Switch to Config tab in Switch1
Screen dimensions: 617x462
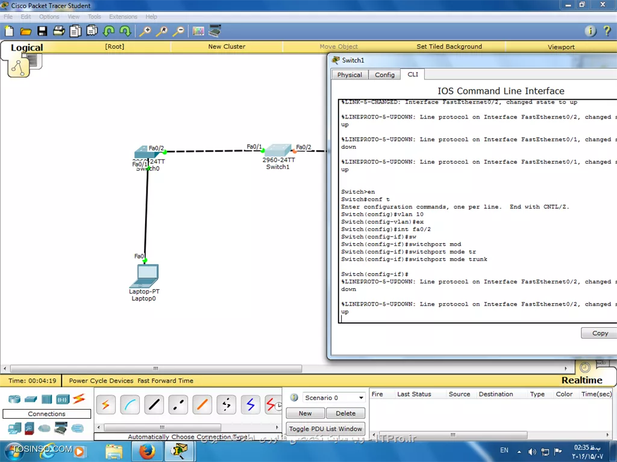384,75
